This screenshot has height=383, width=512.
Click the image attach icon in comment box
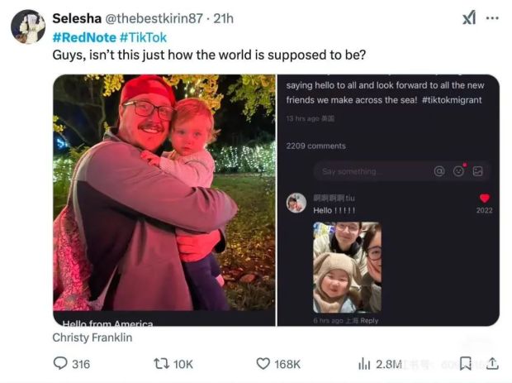point(477,171)
